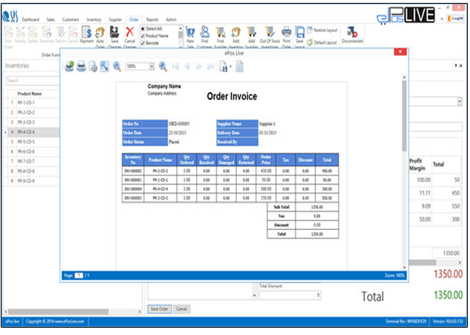
Task: Click the Disconnected status icon
Action: [x=353, y=35]
